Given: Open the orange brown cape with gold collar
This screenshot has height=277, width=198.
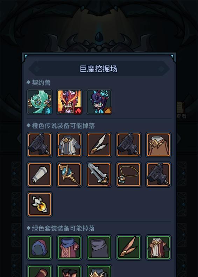Looking at the screenshot, I should coord(158,145).
